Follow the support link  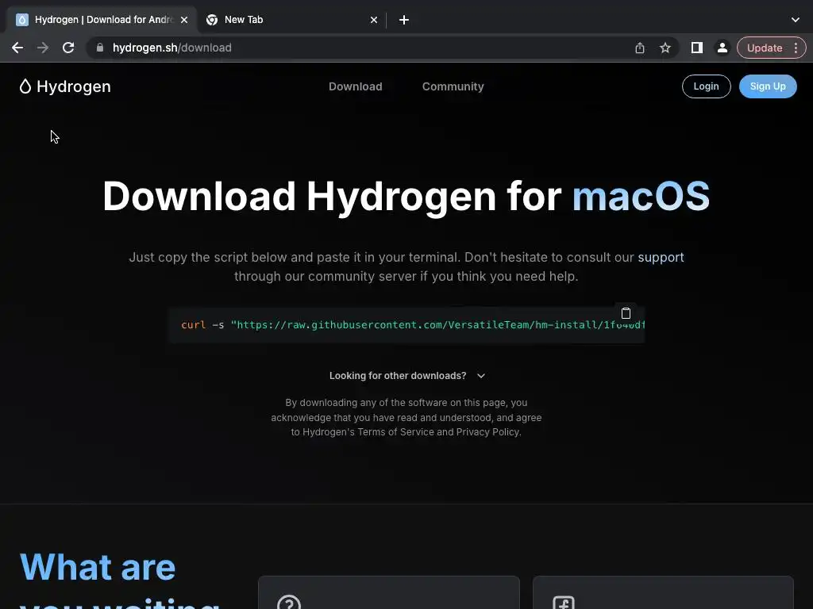[x=661, y=258]
